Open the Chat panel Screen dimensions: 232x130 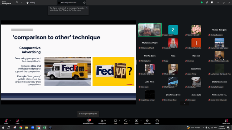pyautogui.click(x=115, y=122)
